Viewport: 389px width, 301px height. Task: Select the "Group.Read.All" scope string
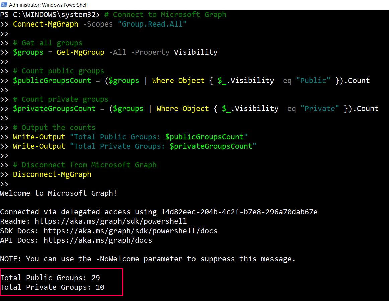[x=152, y=24]
